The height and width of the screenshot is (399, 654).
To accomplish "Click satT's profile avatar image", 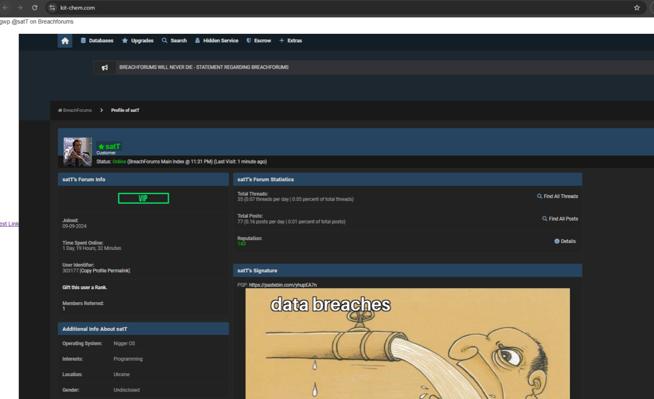I will [x=78, y=152].
